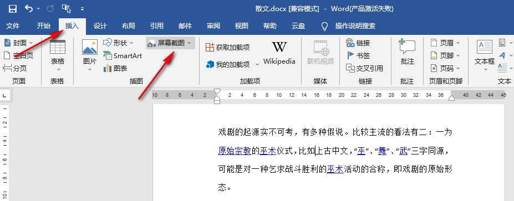Insert a 图表 chart
This screenshot has width=514, height=201.
click(115, 69)
